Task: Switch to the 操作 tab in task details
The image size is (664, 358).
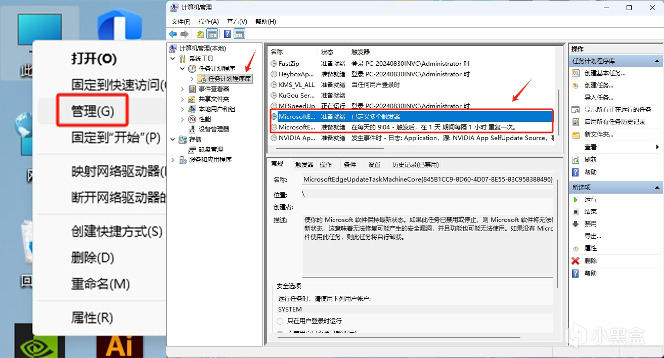Action: (326, 164)
